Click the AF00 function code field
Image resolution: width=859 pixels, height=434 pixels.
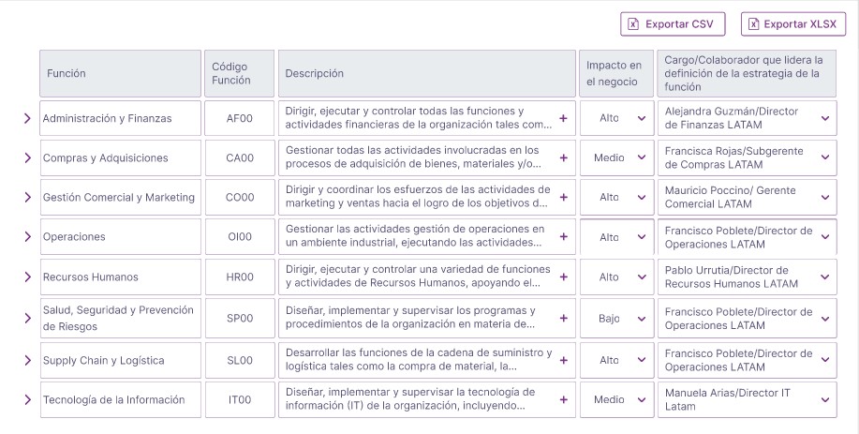pyautogui.click(x=240, y=119)
